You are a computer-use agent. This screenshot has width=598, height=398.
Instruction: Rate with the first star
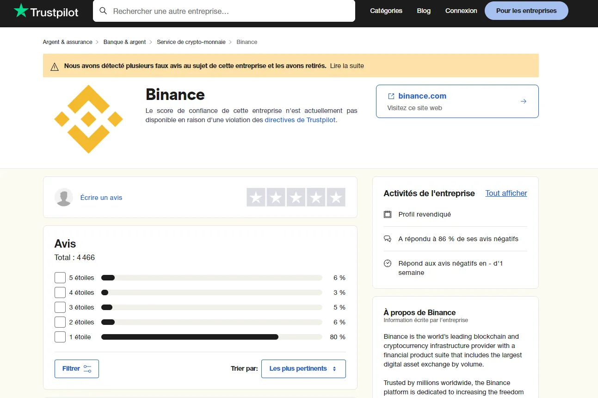point(256,197)
